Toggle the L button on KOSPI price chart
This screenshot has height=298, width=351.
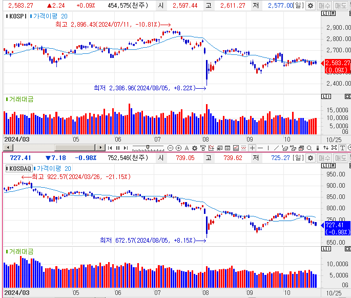pyautogui.click(x=324, y=13)
